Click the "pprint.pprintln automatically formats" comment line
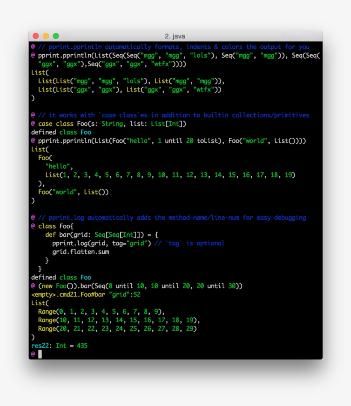 [x=173, y=47]
